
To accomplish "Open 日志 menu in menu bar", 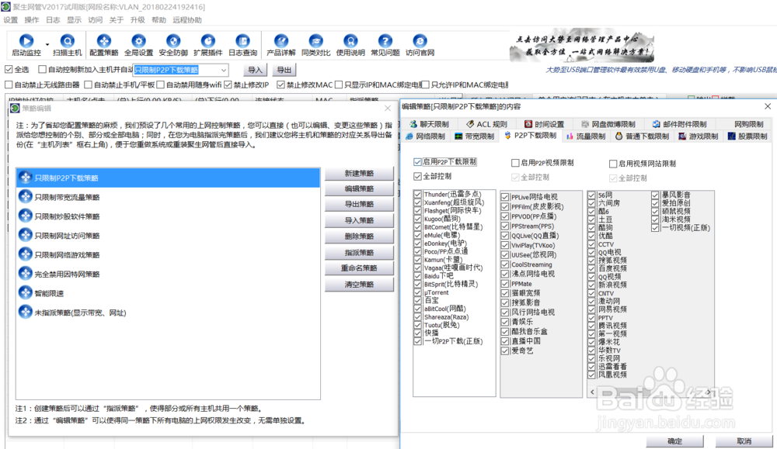I will click(x=53, y=20).
